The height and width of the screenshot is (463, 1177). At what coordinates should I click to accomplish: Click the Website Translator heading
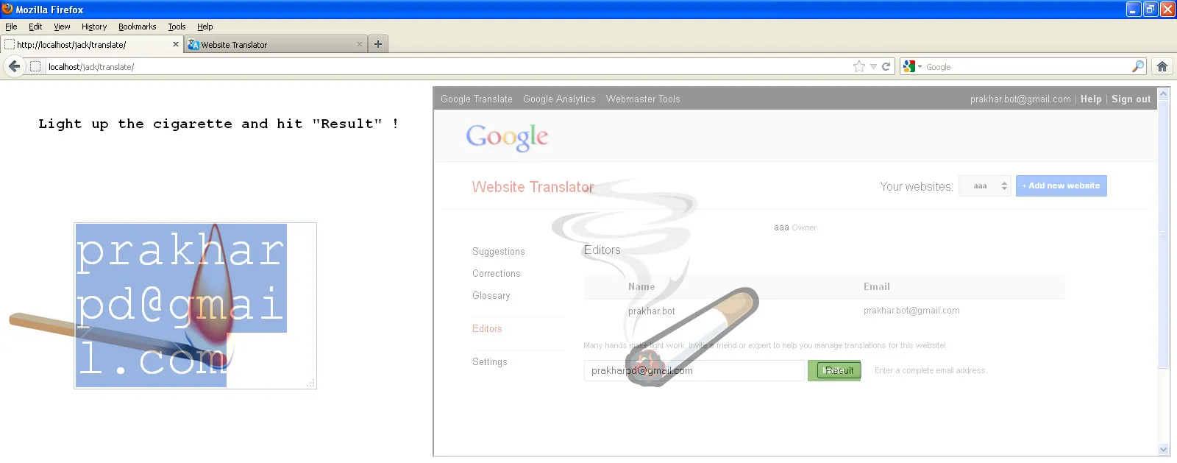533,187
